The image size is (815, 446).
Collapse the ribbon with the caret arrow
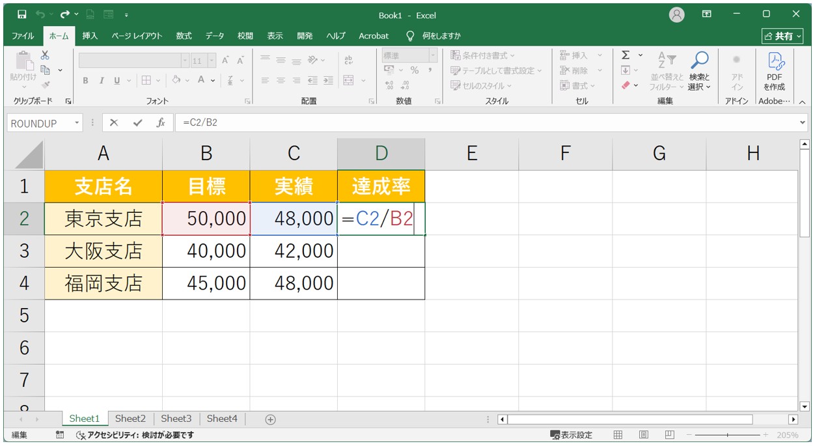point(802,101)
